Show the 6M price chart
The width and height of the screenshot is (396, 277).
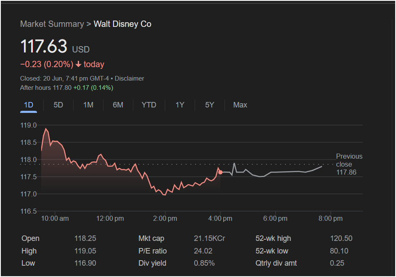point(118,105)
